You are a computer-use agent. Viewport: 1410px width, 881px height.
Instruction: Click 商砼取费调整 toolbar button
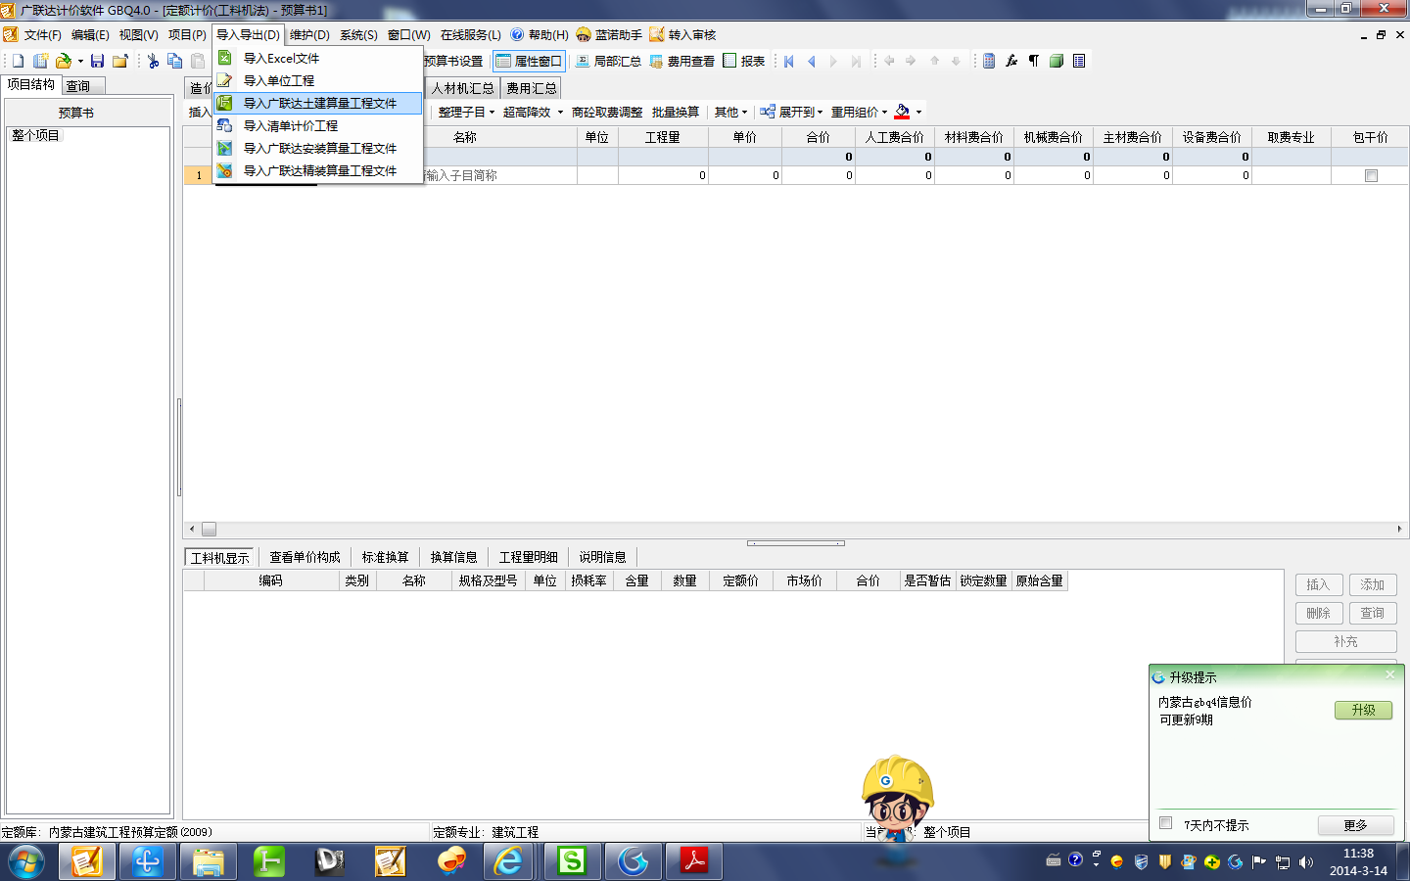[607, 112]
